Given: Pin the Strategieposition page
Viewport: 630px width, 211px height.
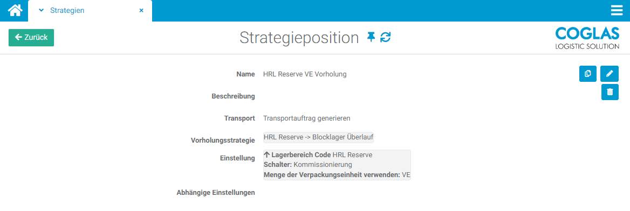Looking at the screenshot, I should [371, 37].
